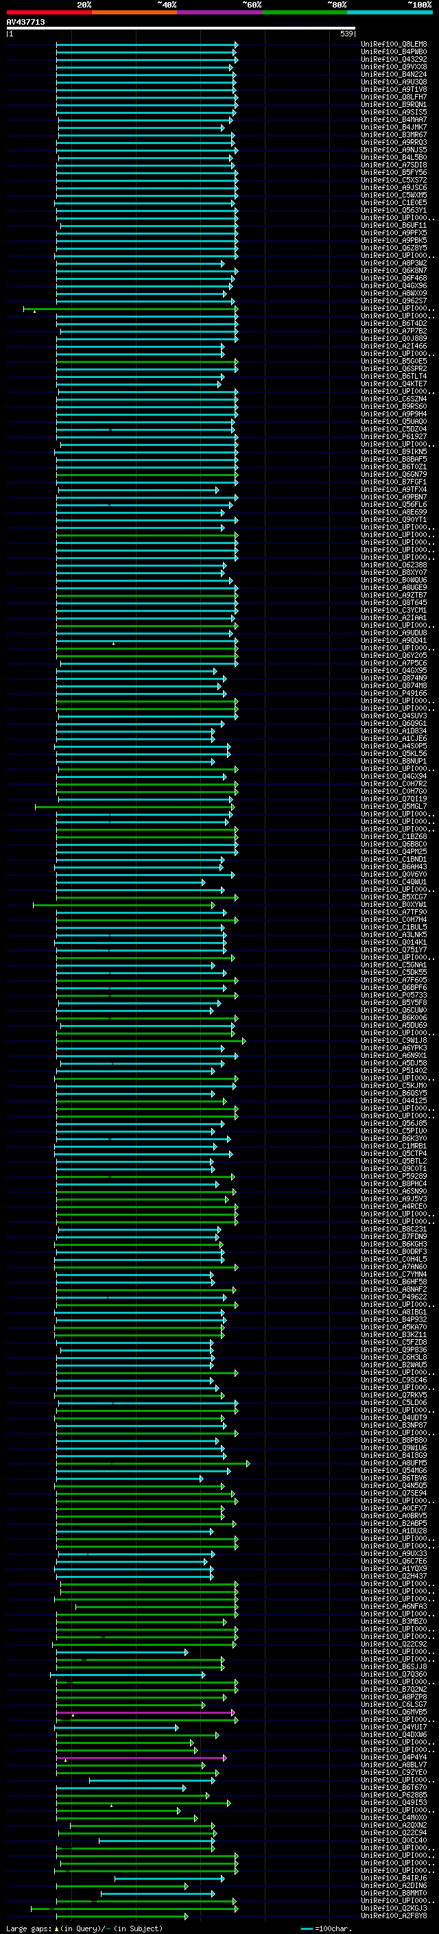Viewport: 439px width, 1934px height.
Task: Open hit UniRef100_Q43292
Action: [x=394, y=59]
